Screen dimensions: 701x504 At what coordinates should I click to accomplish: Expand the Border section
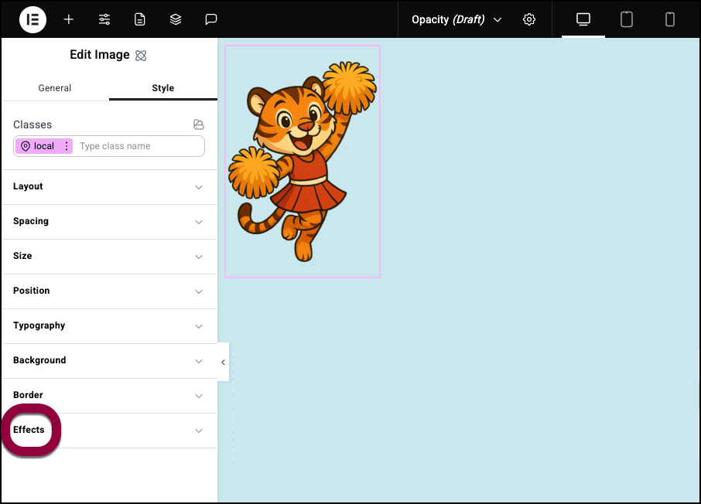[x=110, y=396]
